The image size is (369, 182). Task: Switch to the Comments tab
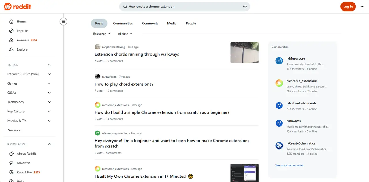(x=150, y=23)
